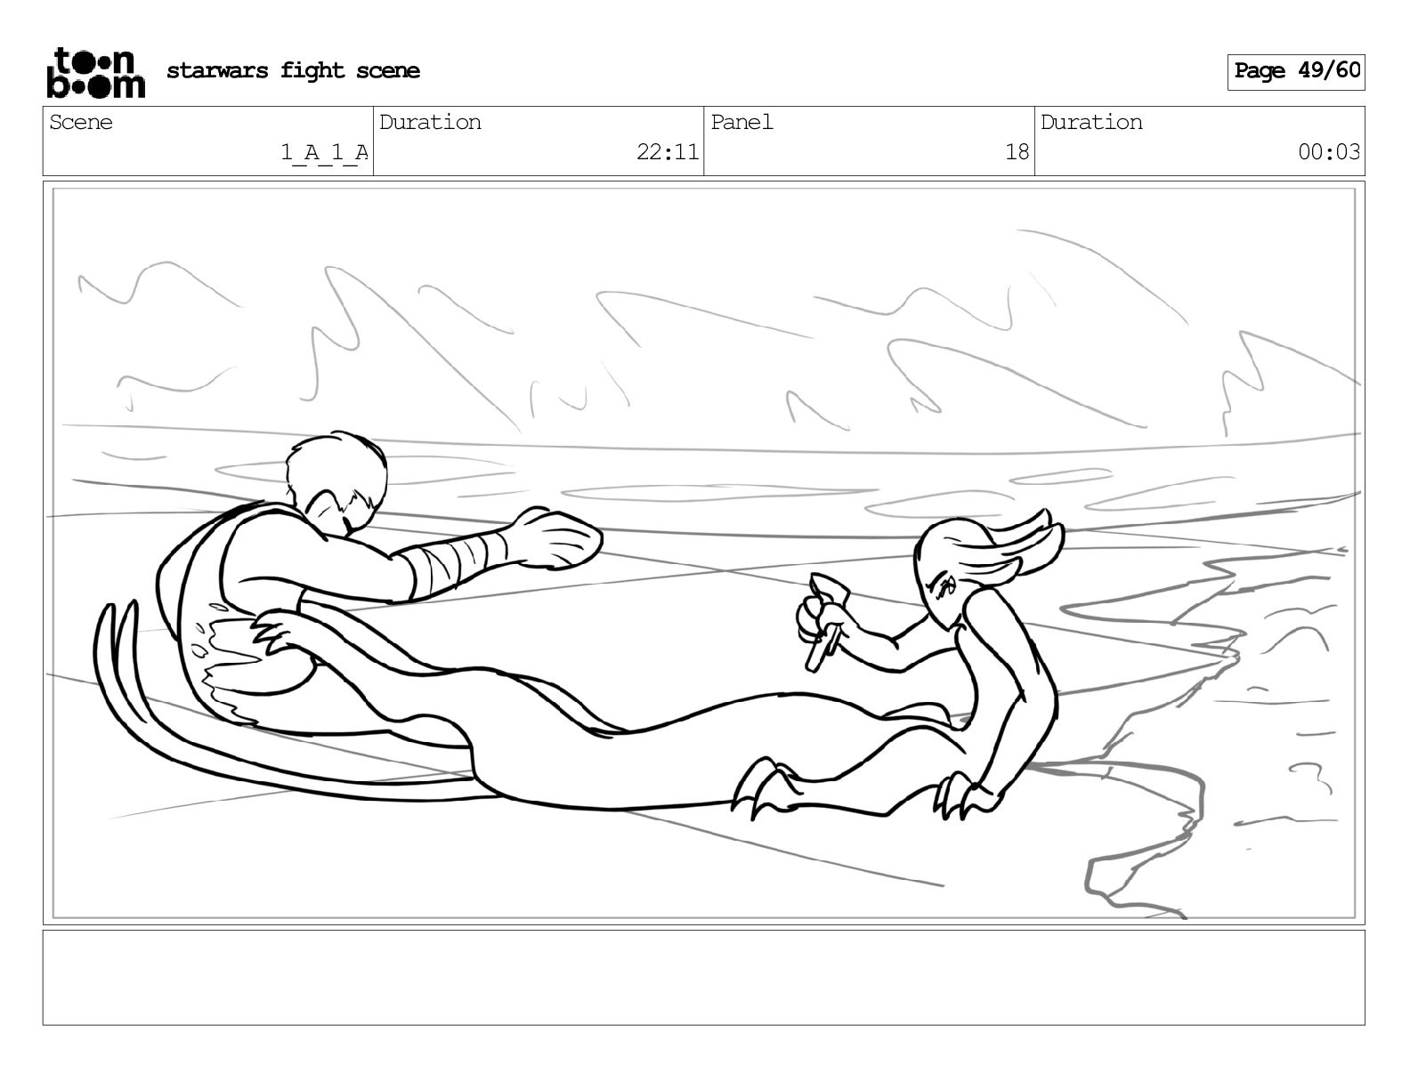This screenshot has width=1410, height=1089.
Task: Click the 'Scene' header label
Action: (x=81, y=122)
